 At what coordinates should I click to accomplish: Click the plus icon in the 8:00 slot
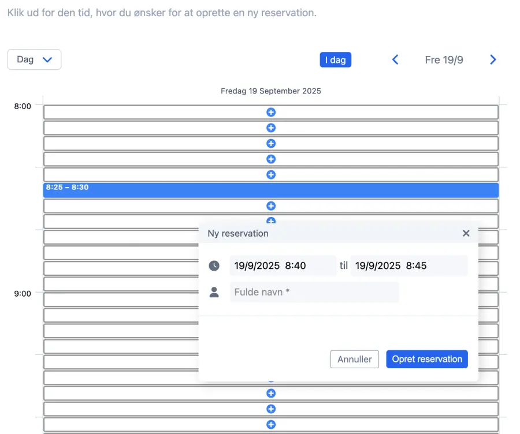[270, 112]
